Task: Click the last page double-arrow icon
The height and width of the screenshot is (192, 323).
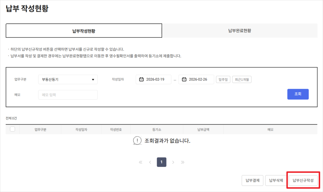Action: tap(183, 162)
